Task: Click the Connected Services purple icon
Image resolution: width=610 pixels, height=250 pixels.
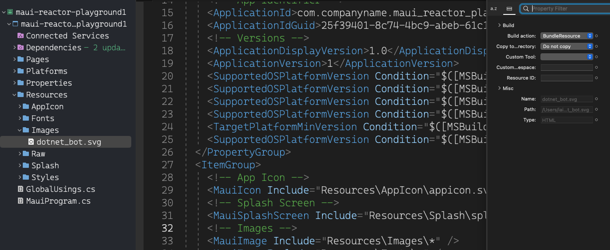Action: tap(21, 36)
